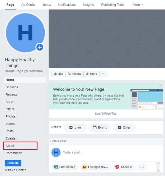This screenshot has height=177, width=165.
Task: Open Events in the sidebar
Action: coord(11,139)
